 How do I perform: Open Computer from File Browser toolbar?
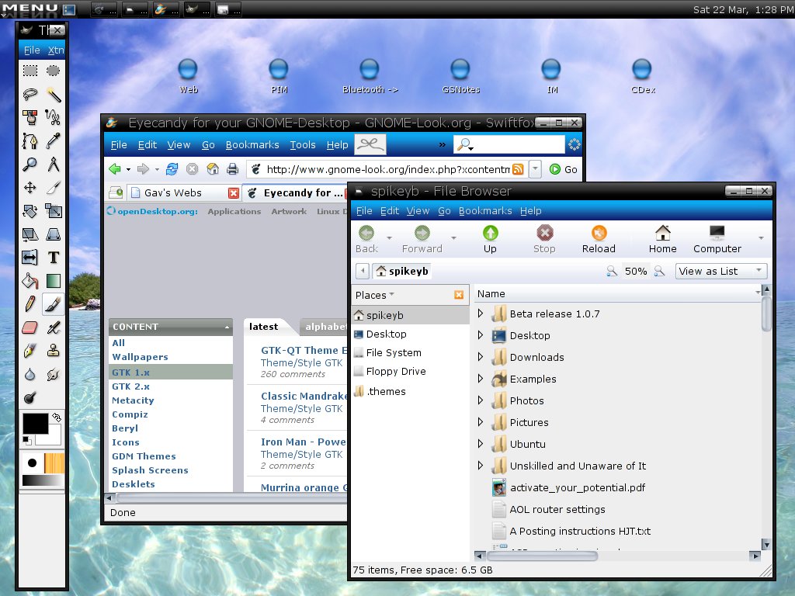coord(717,239)
